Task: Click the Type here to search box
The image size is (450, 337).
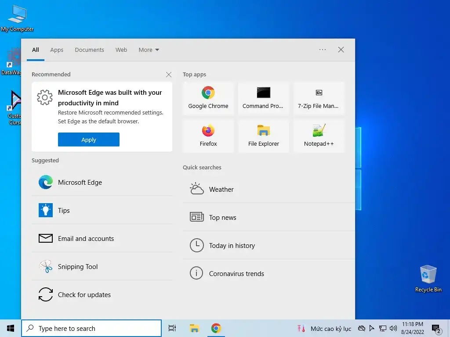Action: pos(91,328)
